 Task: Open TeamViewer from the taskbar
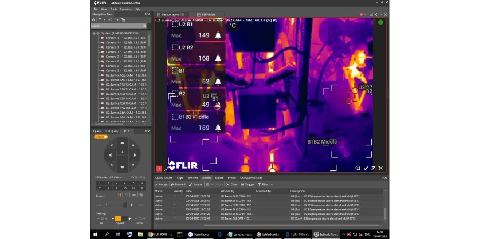pos(199,234)
